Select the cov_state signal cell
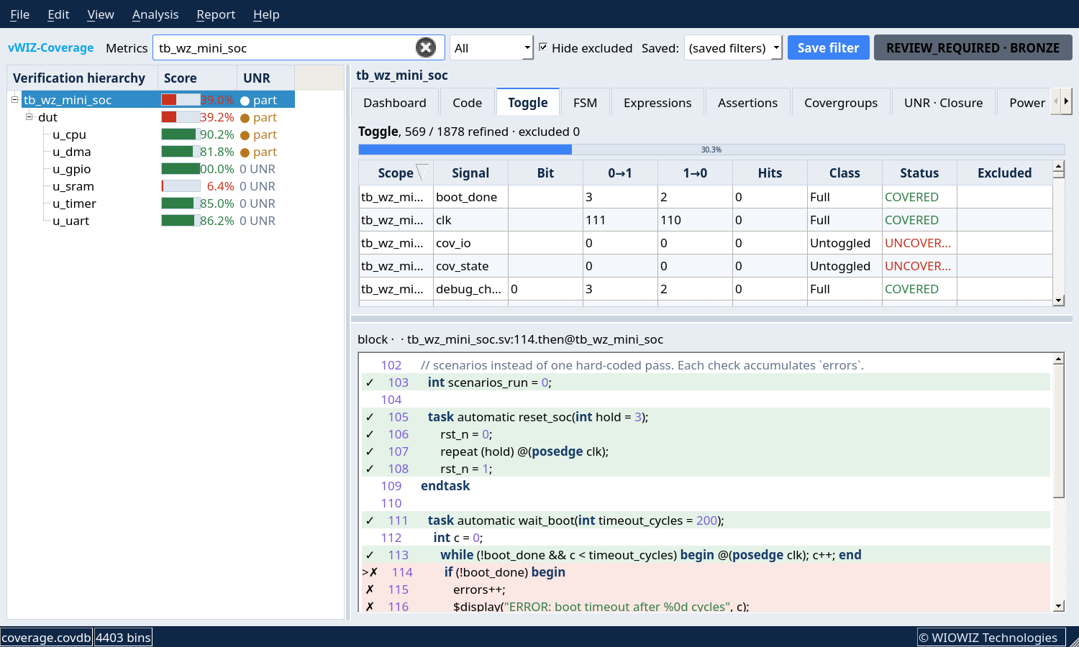Screen dimensions: 1079x647 (470, 266)
